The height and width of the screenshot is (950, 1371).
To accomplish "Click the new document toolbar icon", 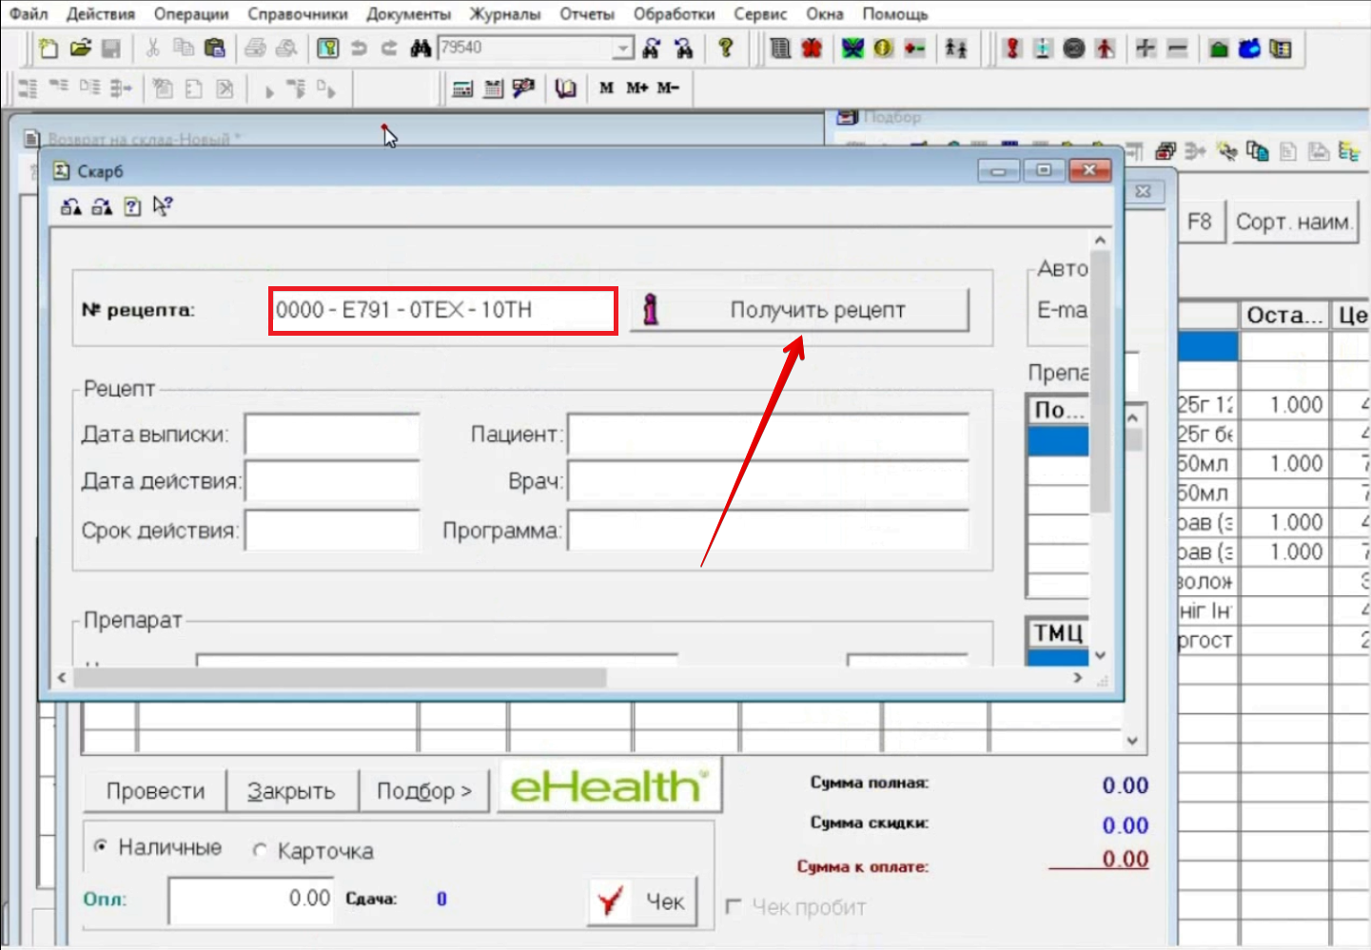I will 48,48.
